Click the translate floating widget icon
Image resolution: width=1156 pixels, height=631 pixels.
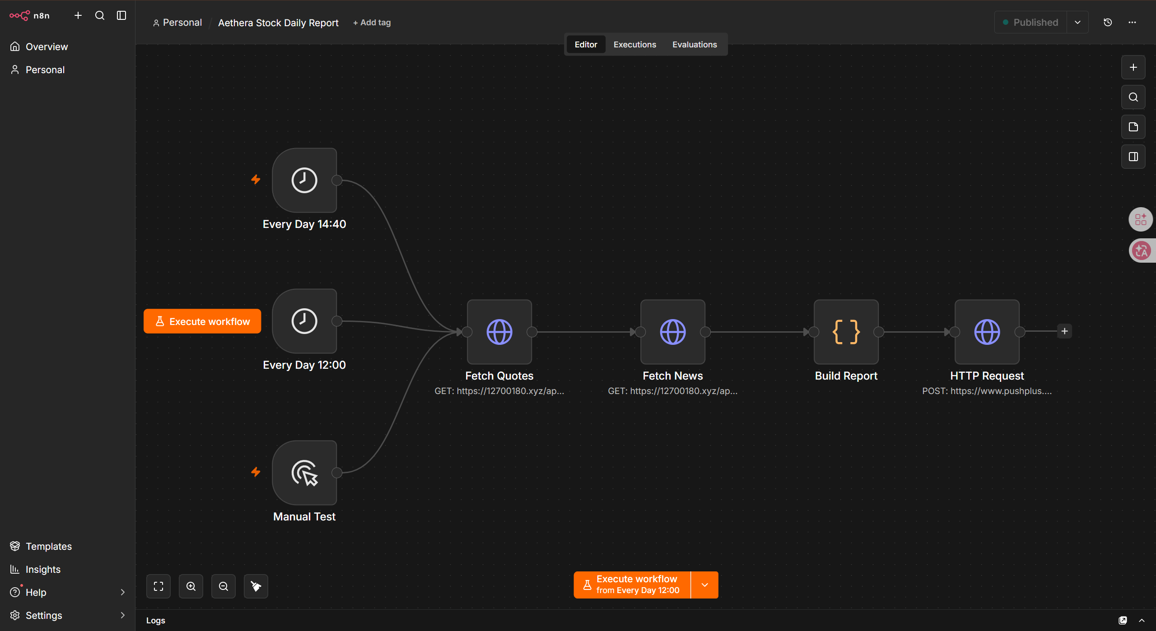click(x=1142, y=251)
